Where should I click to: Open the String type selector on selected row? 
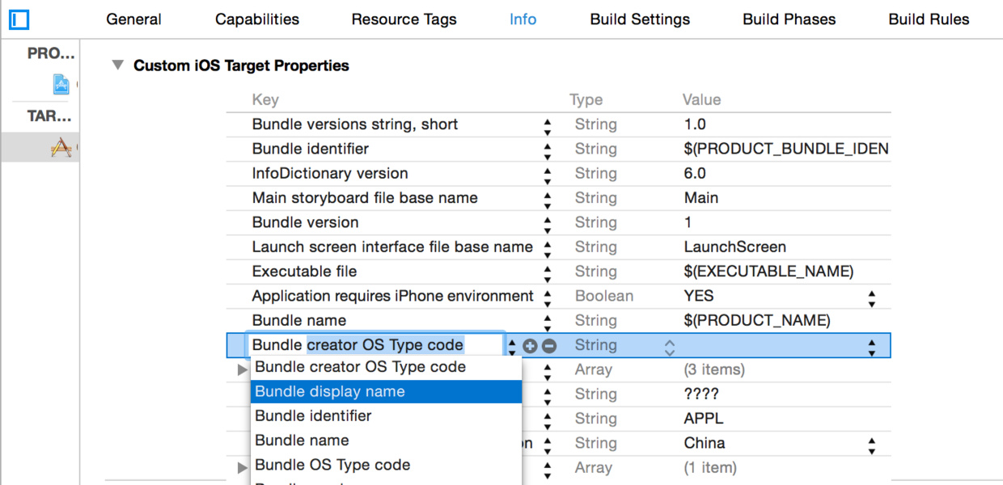pyautogui.click(x=669, y=346)
